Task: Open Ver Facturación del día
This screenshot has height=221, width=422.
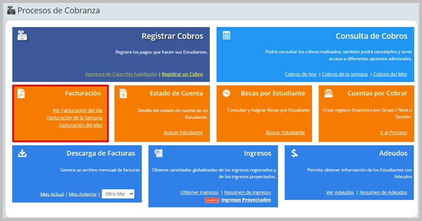Action: 77,110
